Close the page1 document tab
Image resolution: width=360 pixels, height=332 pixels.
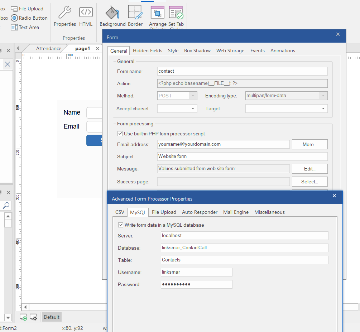(97, 49)
